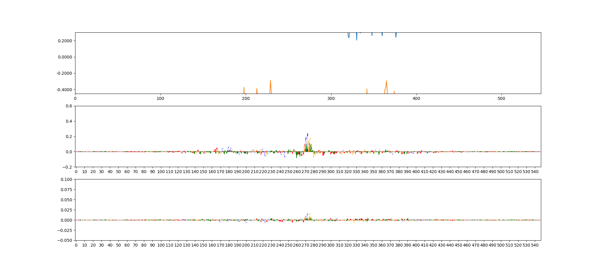Click the 0.100 y-axis label on bottom plot
Viewport: 601px width, 270px height.
(67, 179)
